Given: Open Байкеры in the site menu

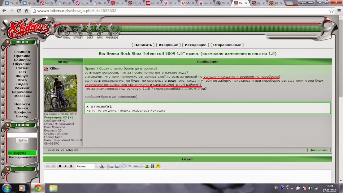Looking at the screenshot, I should tap(22, 60).
